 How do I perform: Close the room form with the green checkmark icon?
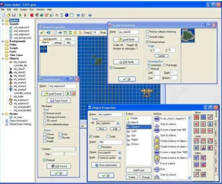point(42,33)
